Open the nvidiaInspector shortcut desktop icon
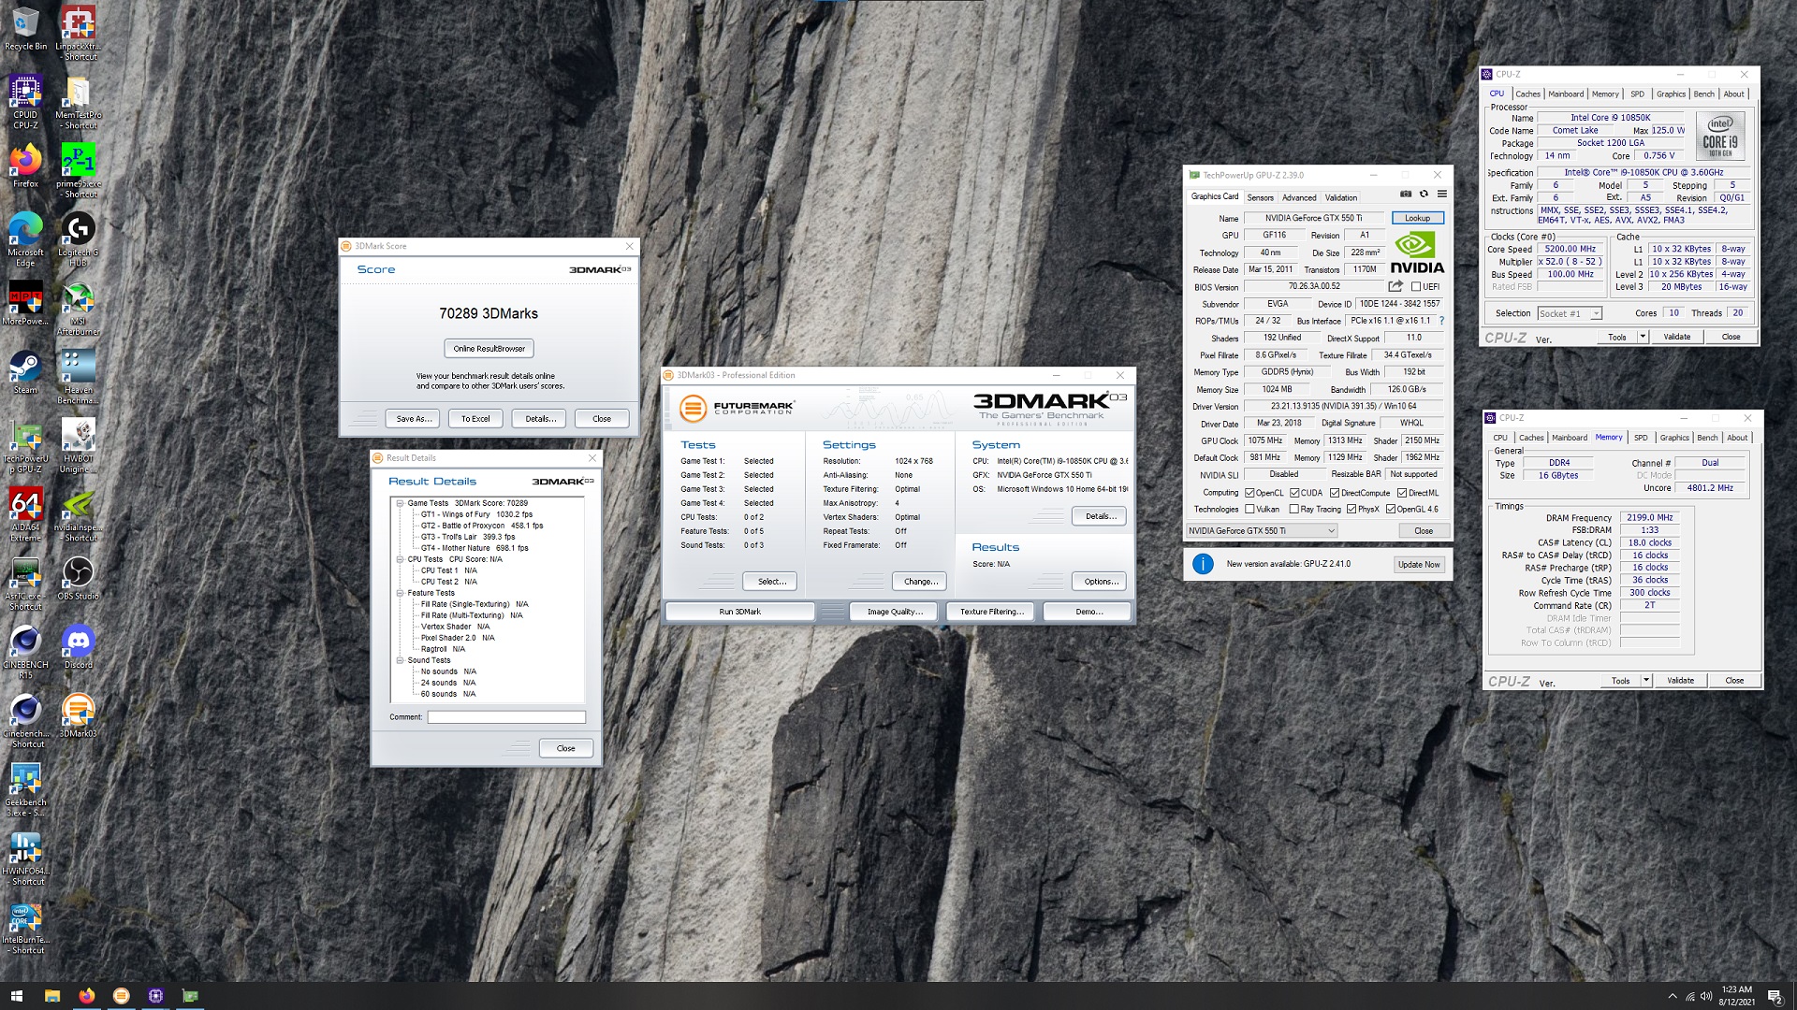This screenshot has height=1010, width=1797. [79, 514]
